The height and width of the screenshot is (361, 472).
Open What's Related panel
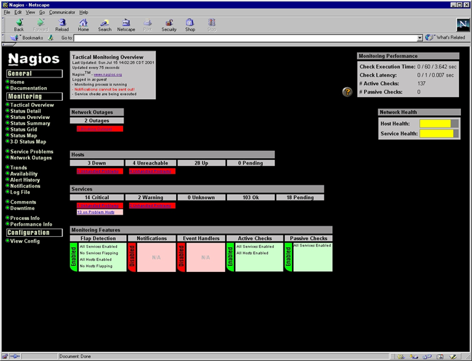(x=446, y=38)
